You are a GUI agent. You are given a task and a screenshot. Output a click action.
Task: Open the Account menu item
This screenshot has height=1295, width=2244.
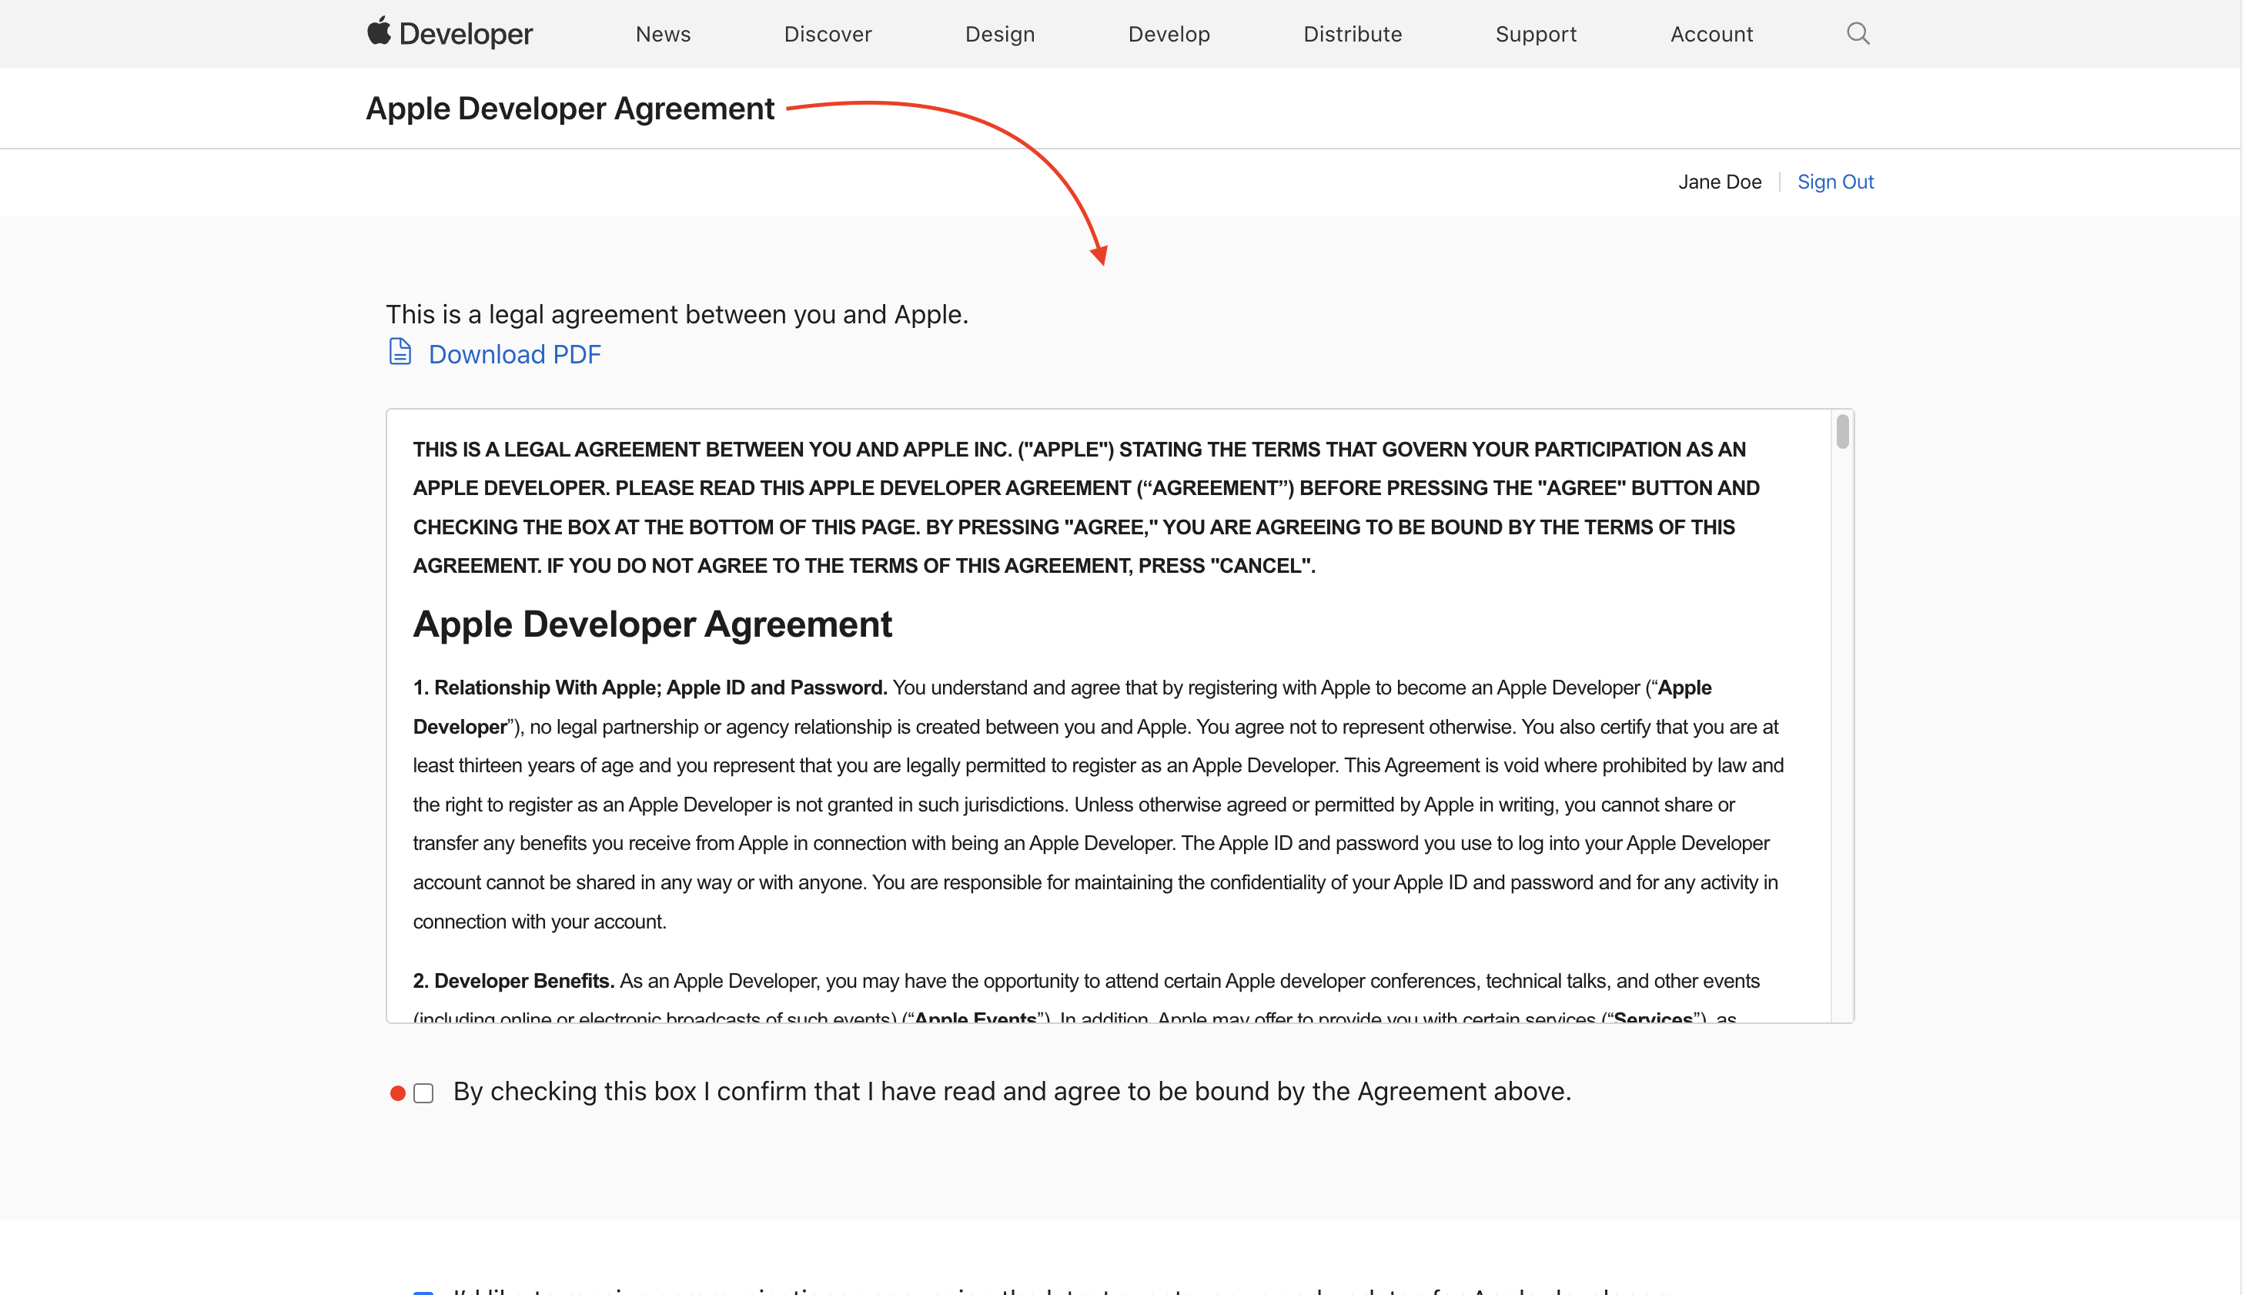pos(1711,34)
